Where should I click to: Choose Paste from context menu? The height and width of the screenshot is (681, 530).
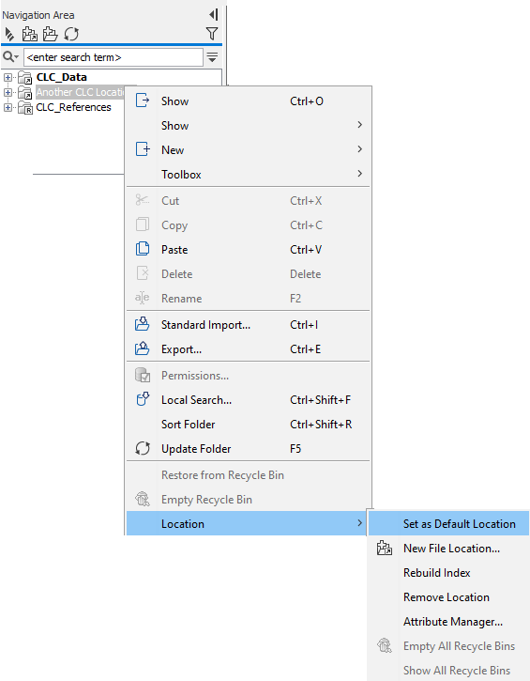(248, 250)
